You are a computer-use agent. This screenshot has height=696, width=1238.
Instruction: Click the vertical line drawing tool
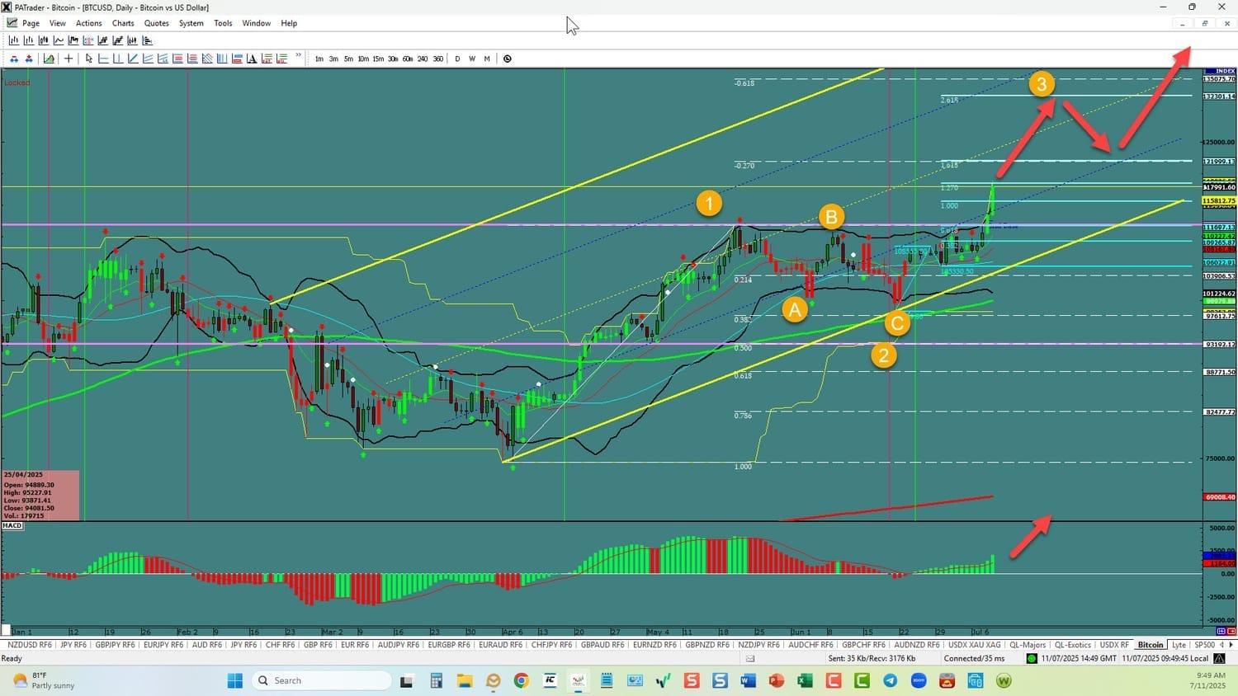(118, 59)
